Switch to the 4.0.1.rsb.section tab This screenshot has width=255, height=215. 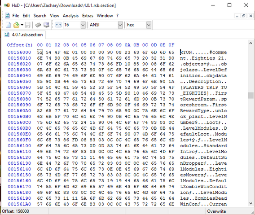point(24,35)
